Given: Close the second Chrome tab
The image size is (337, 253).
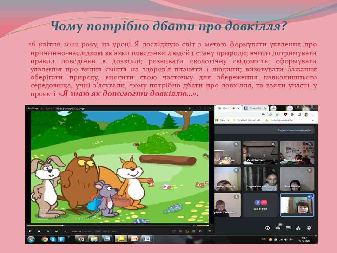Looking at the screenshot, I should (x=265, y=108).
